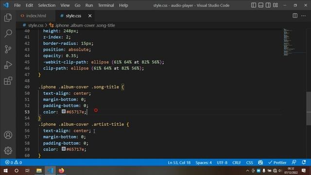Viewport: 311px width, 175px height.
Task: Show hidden system tray icons
Action: (x=247, y=171)
